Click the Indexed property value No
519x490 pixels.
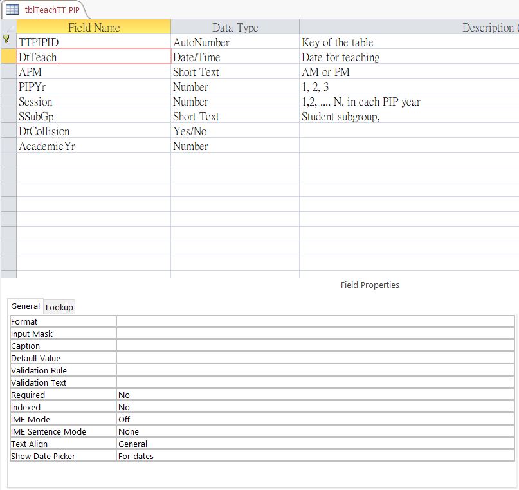315,407
